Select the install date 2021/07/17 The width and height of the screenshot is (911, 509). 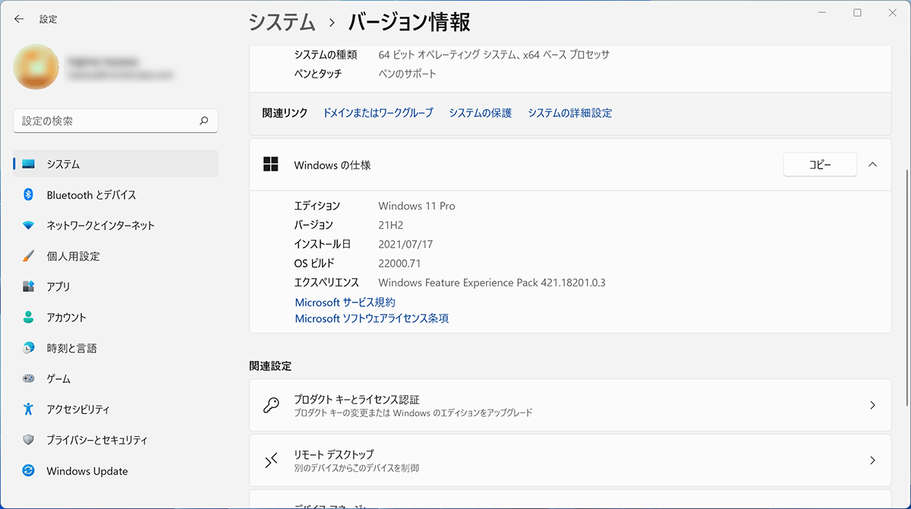405,245
